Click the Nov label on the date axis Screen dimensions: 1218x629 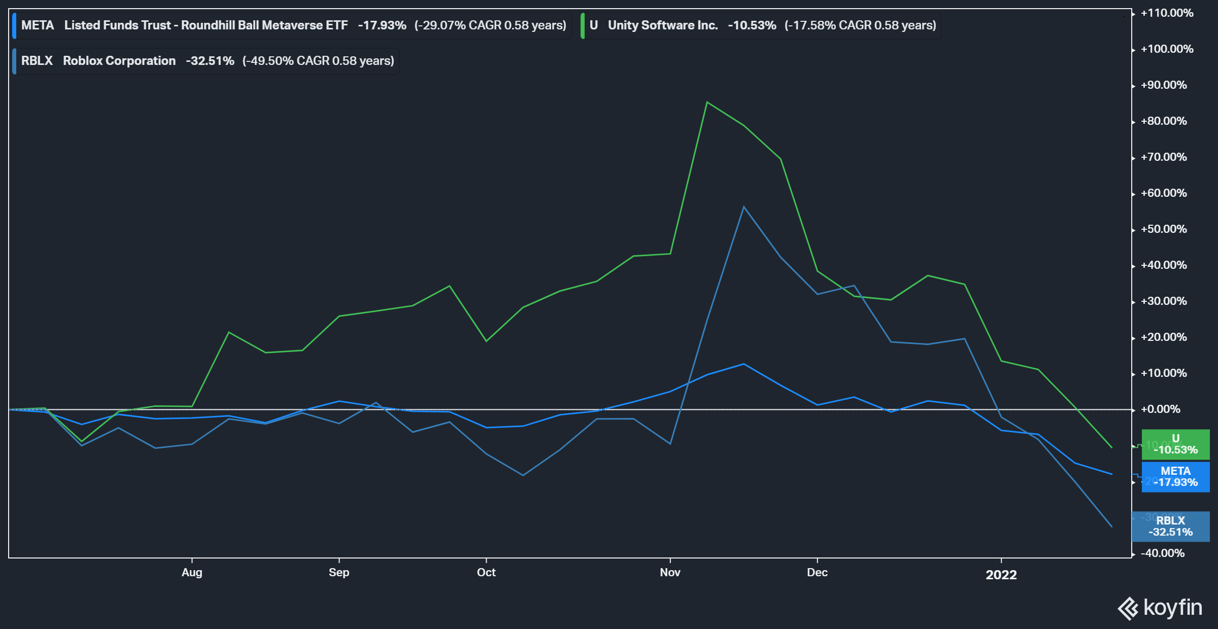(670, 572)
